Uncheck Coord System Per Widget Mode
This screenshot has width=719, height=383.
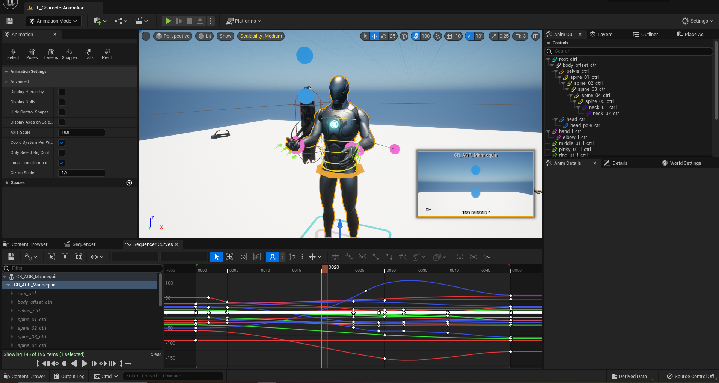click(x=62, y=143)
